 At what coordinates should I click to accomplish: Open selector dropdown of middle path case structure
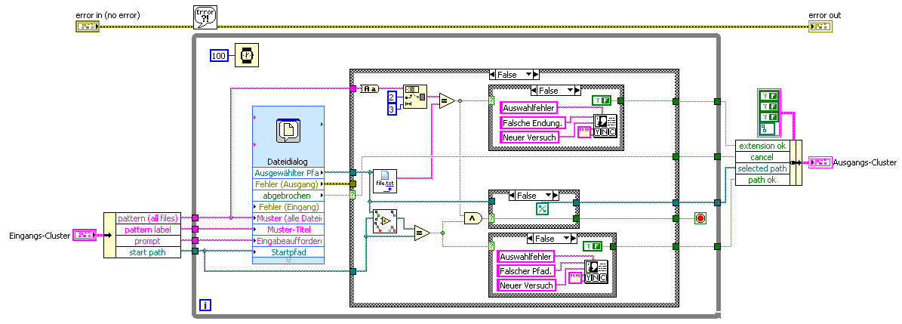pos(548,195)
